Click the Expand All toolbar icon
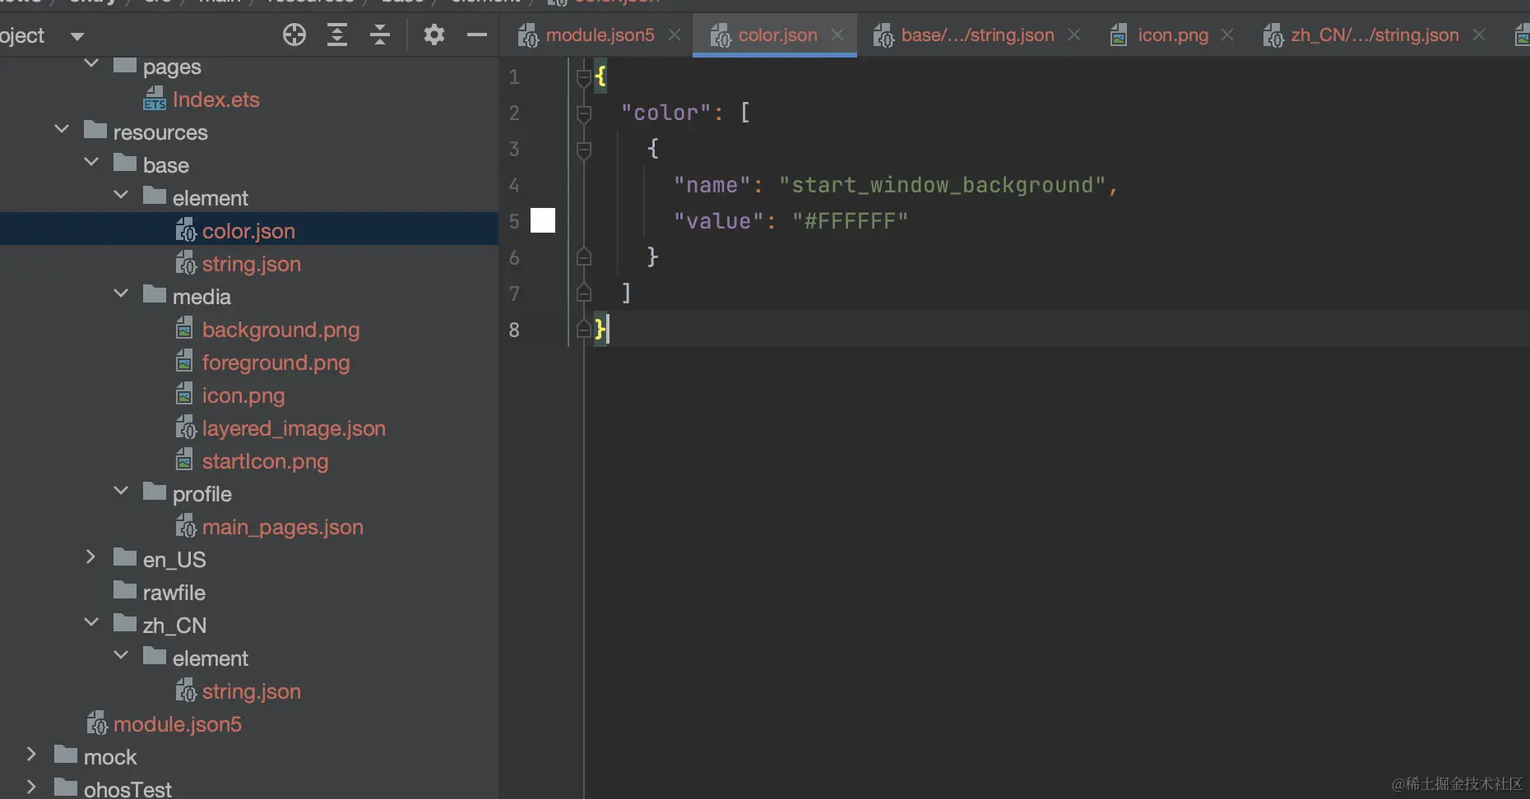Viewport: 1530px width, 799px height. pyautogui.click(x=337, y=35)
